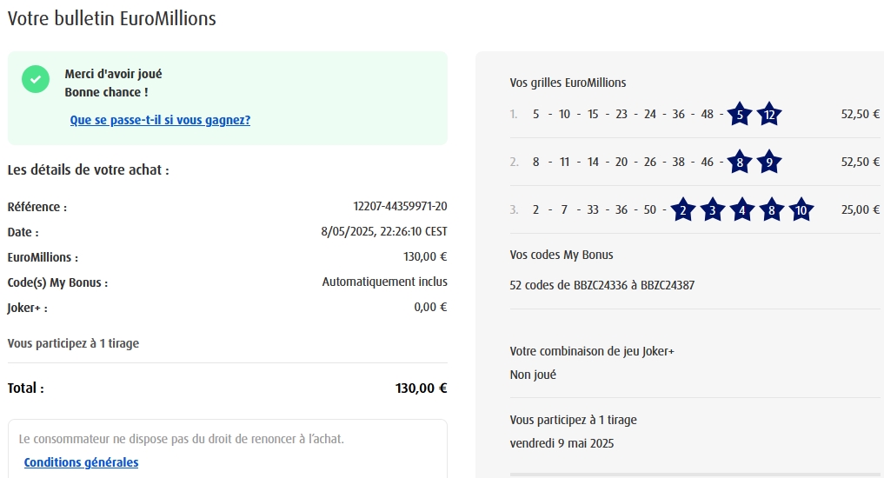Click star number 5 in grid 1
The height and width of the screenshot is (478, 884).
pyautogui.click(x=739, y=114)
